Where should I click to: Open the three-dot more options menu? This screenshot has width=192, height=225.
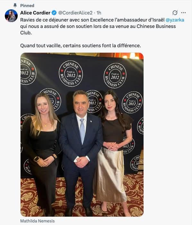pos(183,13)
